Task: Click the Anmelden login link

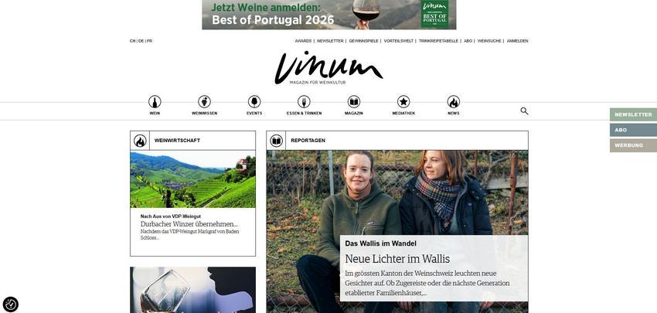Action: pyautogui.click(x=517, y=41)
